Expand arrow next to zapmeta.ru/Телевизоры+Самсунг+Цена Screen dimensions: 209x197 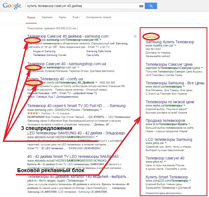pyautogui.click(x=202, y=68)
